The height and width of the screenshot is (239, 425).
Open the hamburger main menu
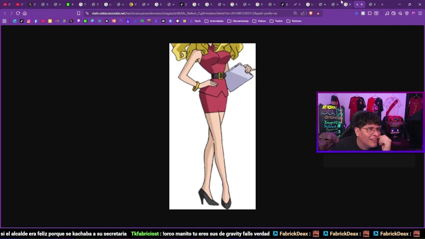[x=420, y=13]
